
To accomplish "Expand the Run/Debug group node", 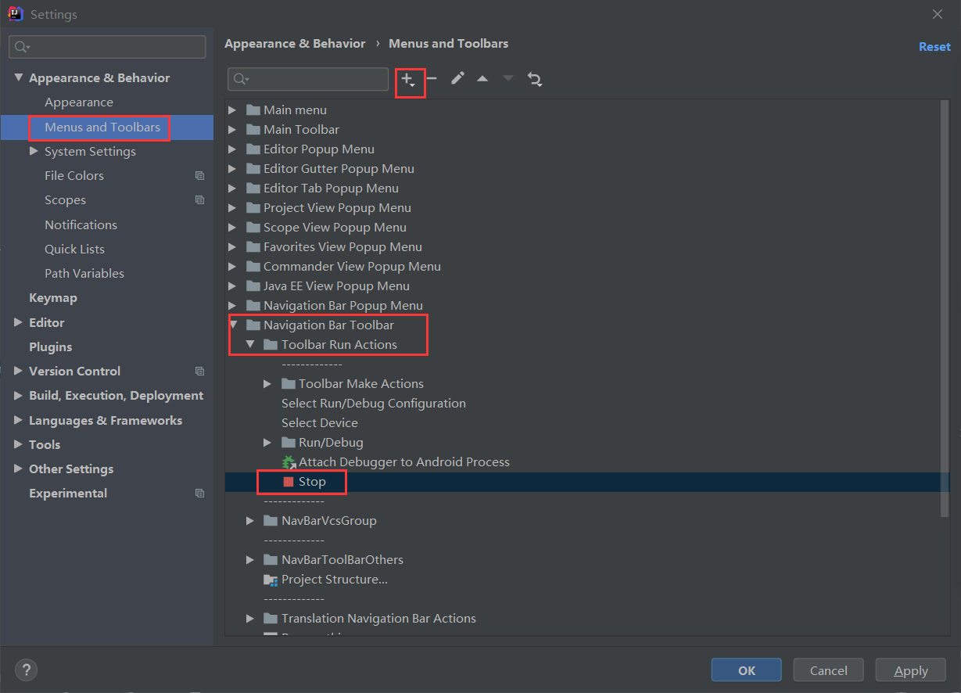I will (267, 442).
